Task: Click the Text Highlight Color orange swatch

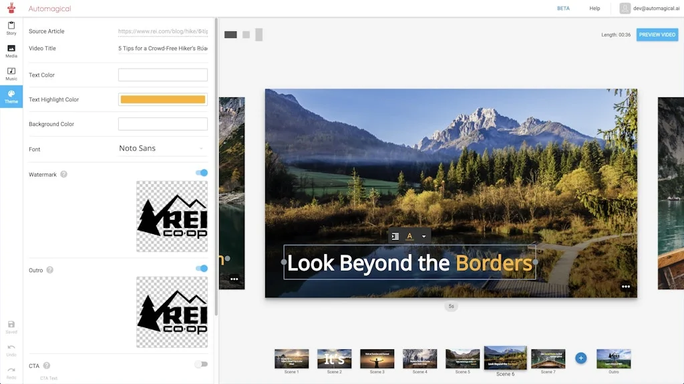Action: click(x=162, y=99)
